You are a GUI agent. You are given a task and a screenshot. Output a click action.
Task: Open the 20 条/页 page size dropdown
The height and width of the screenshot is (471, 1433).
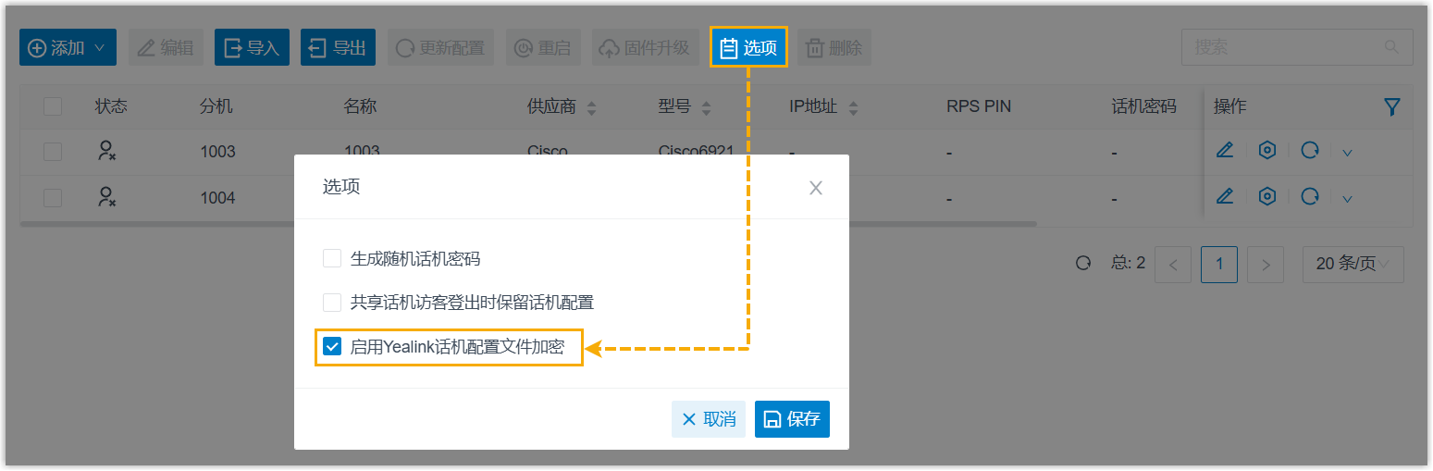tap(1353, 264)
